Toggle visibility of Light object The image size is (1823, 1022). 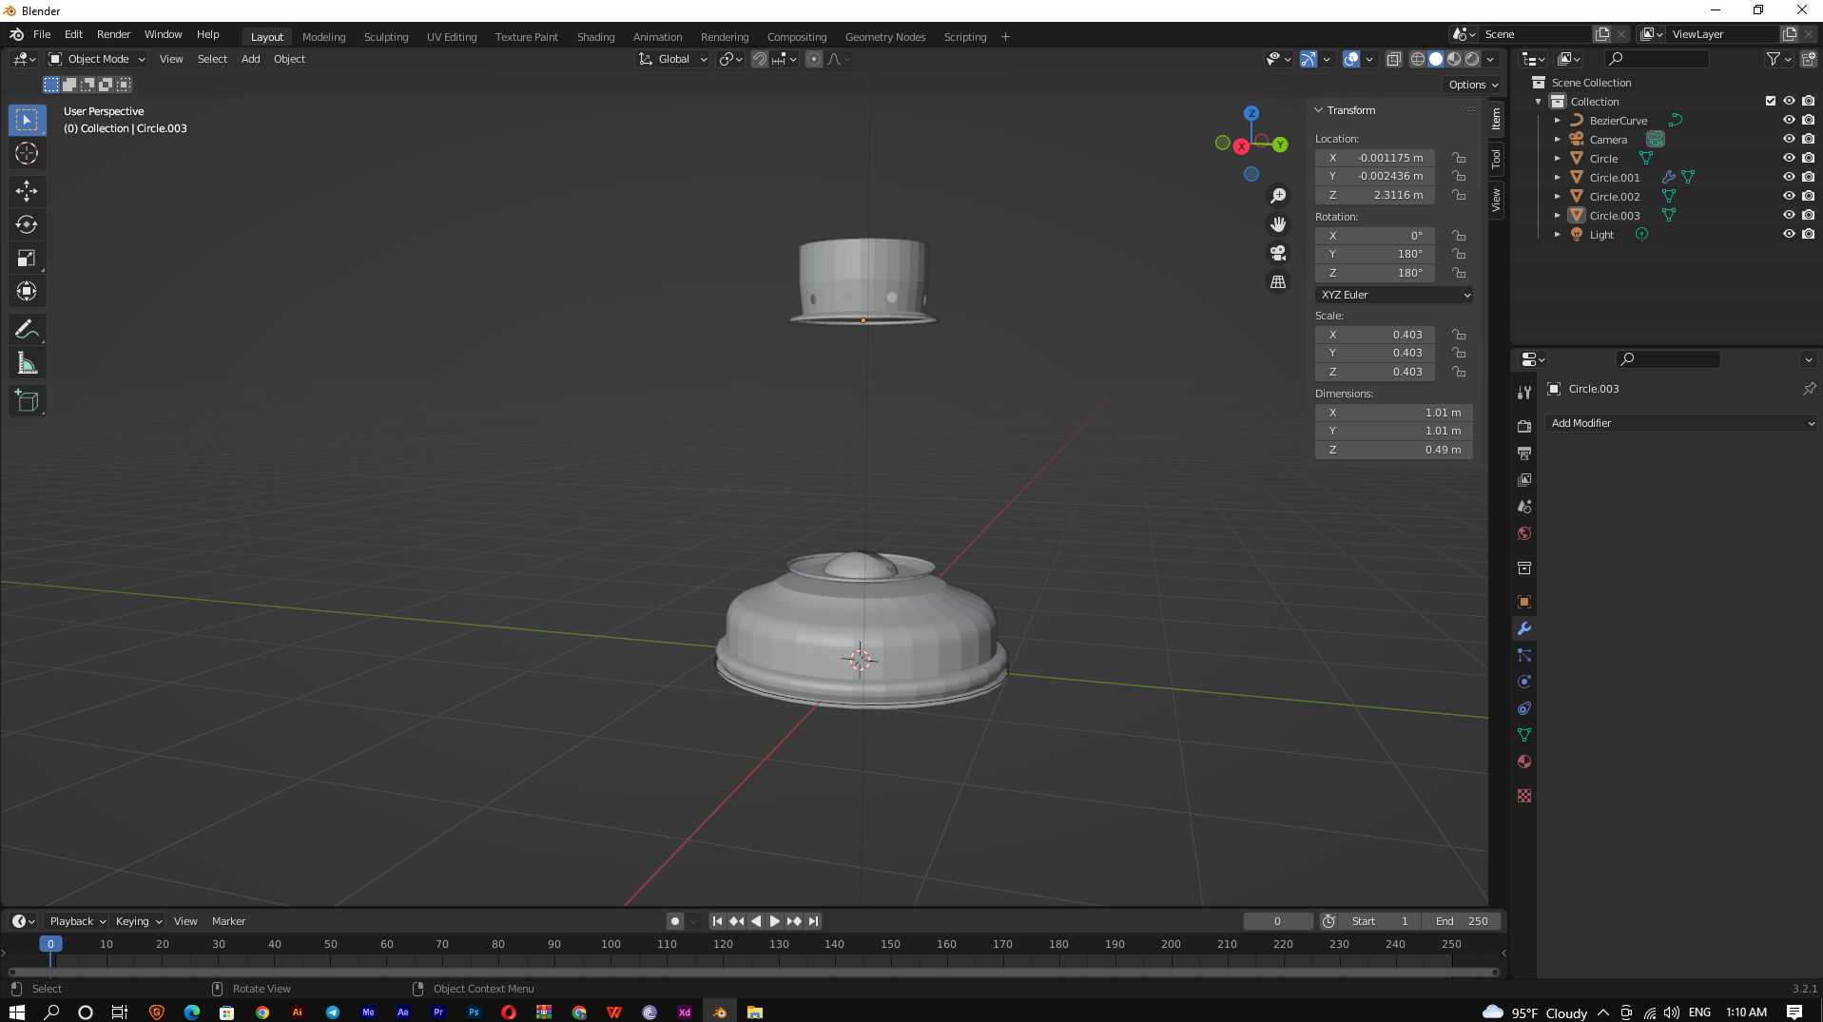[1789, 234]
